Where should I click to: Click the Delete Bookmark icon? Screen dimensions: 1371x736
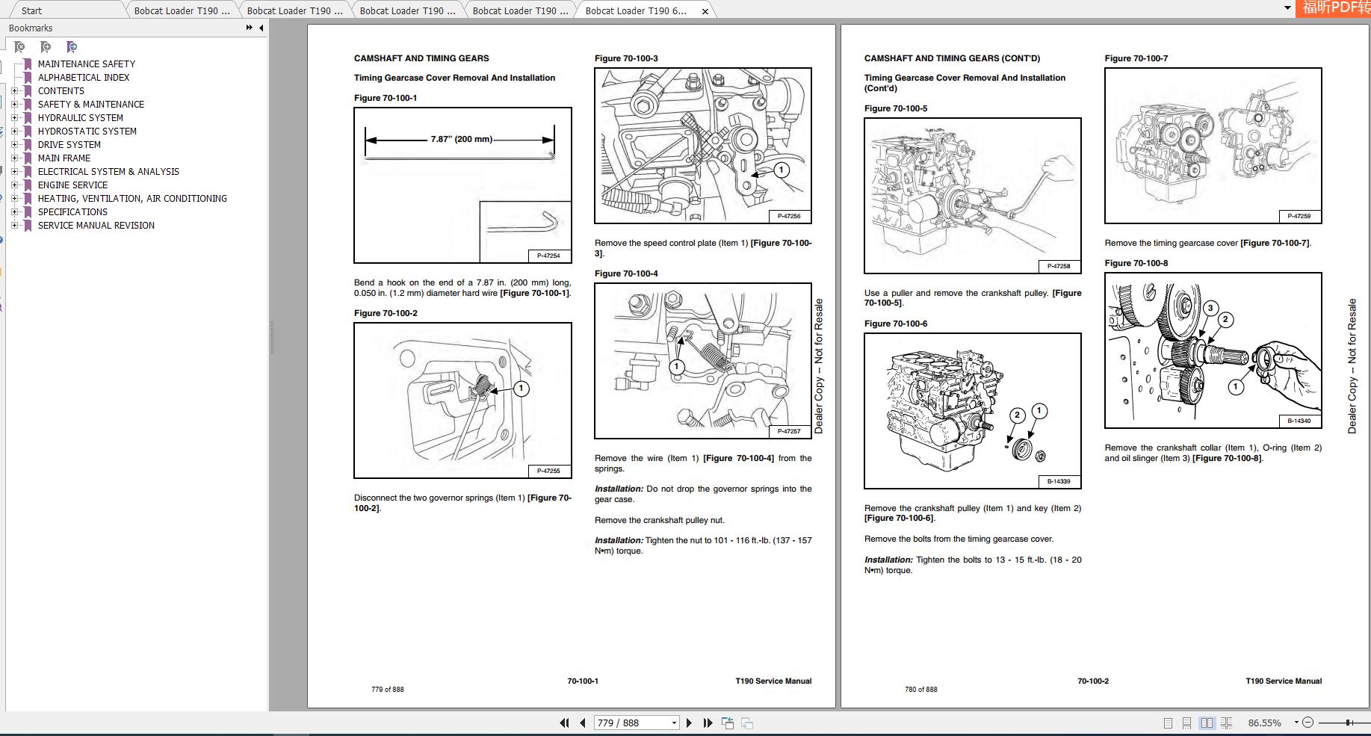click(19, 46)
